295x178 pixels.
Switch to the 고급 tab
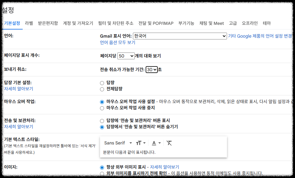(x=233, y=23)
